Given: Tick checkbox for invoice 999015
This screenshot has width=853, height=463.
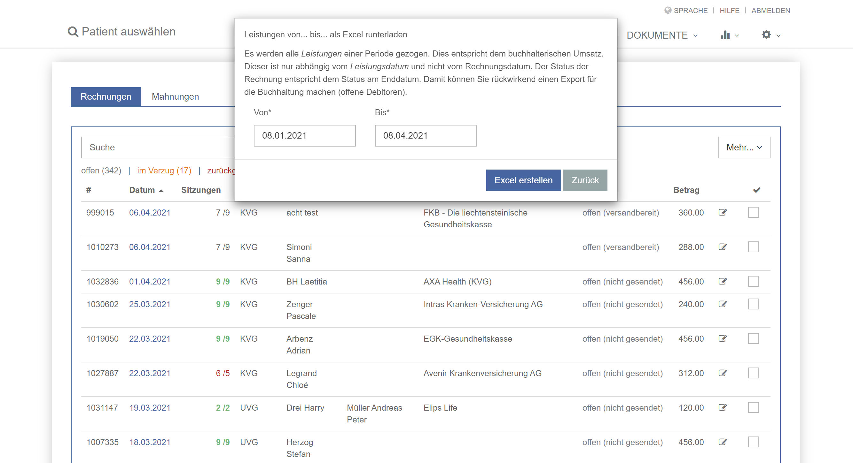Looking at the screenshot, I should (753, 212).
